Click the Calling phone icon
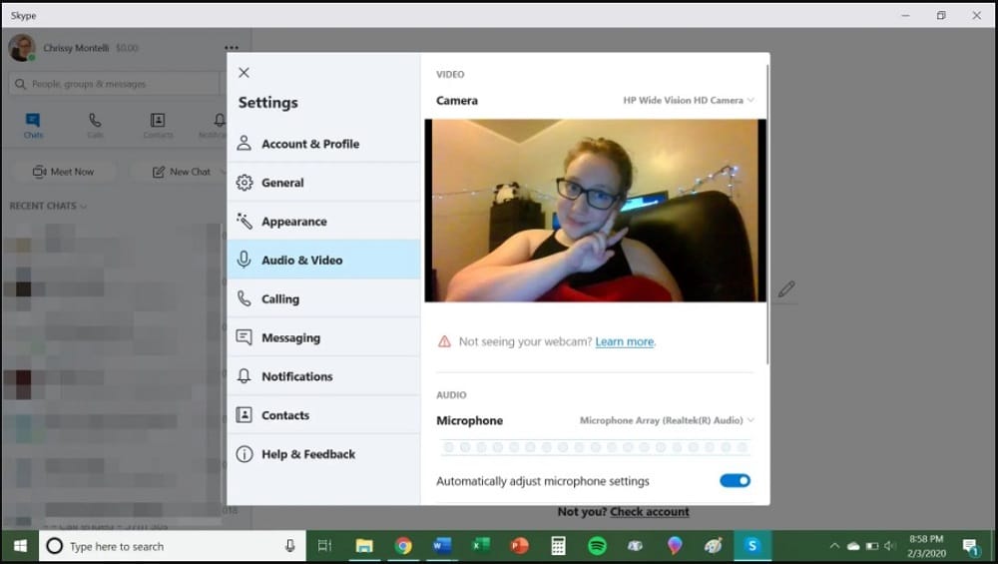 244,298
